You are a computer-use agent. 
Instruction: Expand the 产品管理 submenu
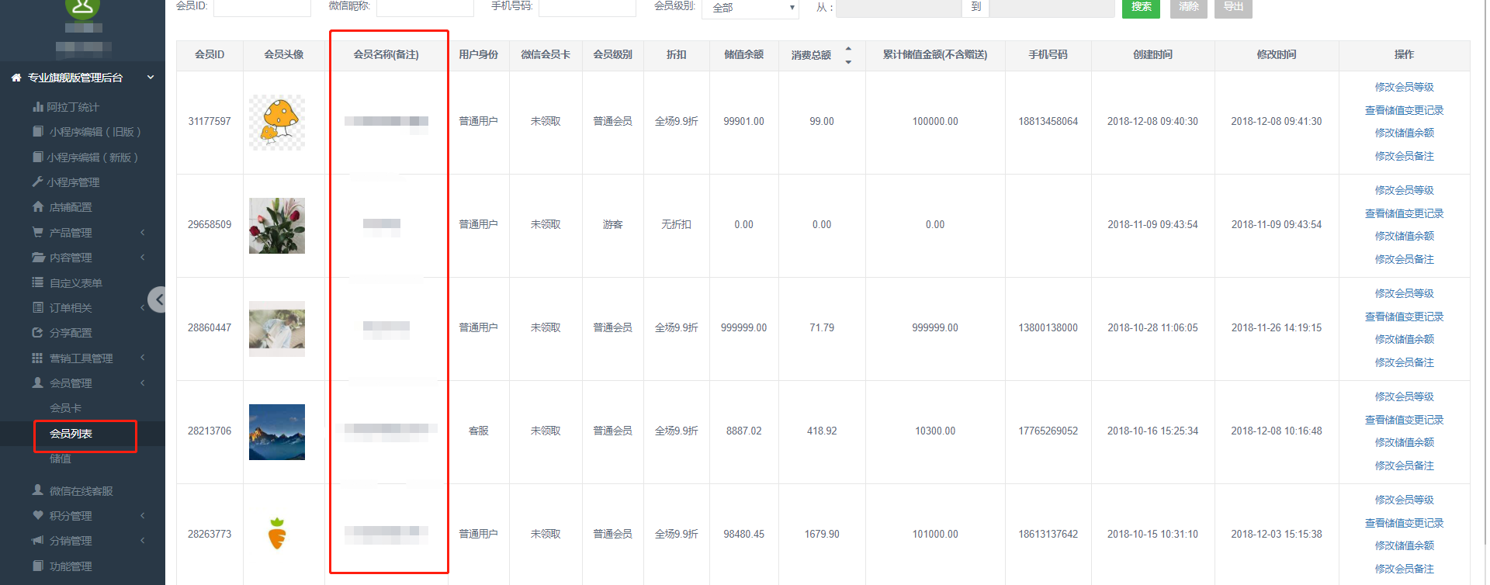point(143,233)
